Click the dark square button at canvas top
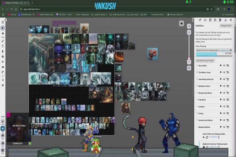 [181, 24]
